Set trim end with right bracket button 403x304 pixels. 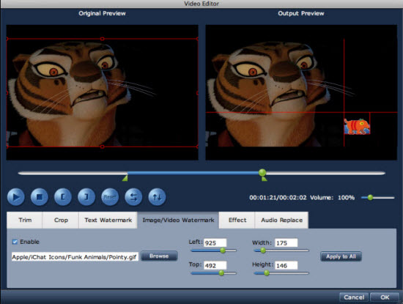coord(86,197)
